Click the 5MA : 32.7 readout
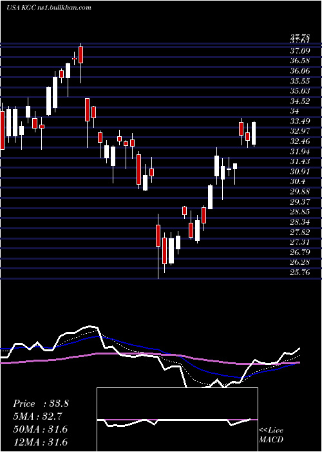The height and width of the screenshot is (452, 322). point(38,416)
